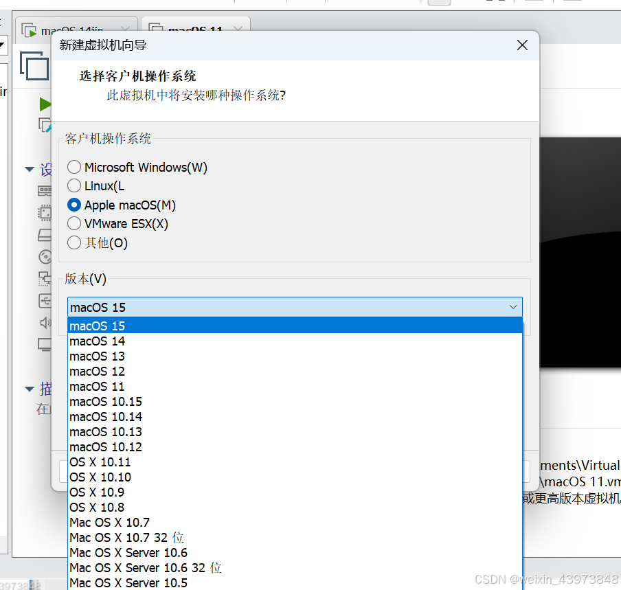Image resolution: width=621 pixels, height=590 pixels.
Task: Open the processor device icon in sidebar
Action: (45, 213)
